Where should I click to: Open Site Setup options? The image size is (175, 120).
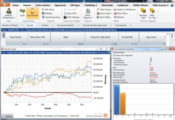pos(48,9)
